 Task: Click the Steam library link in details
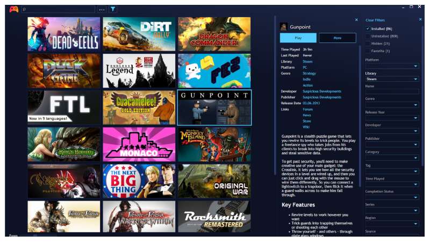click(x=307, y=61)
